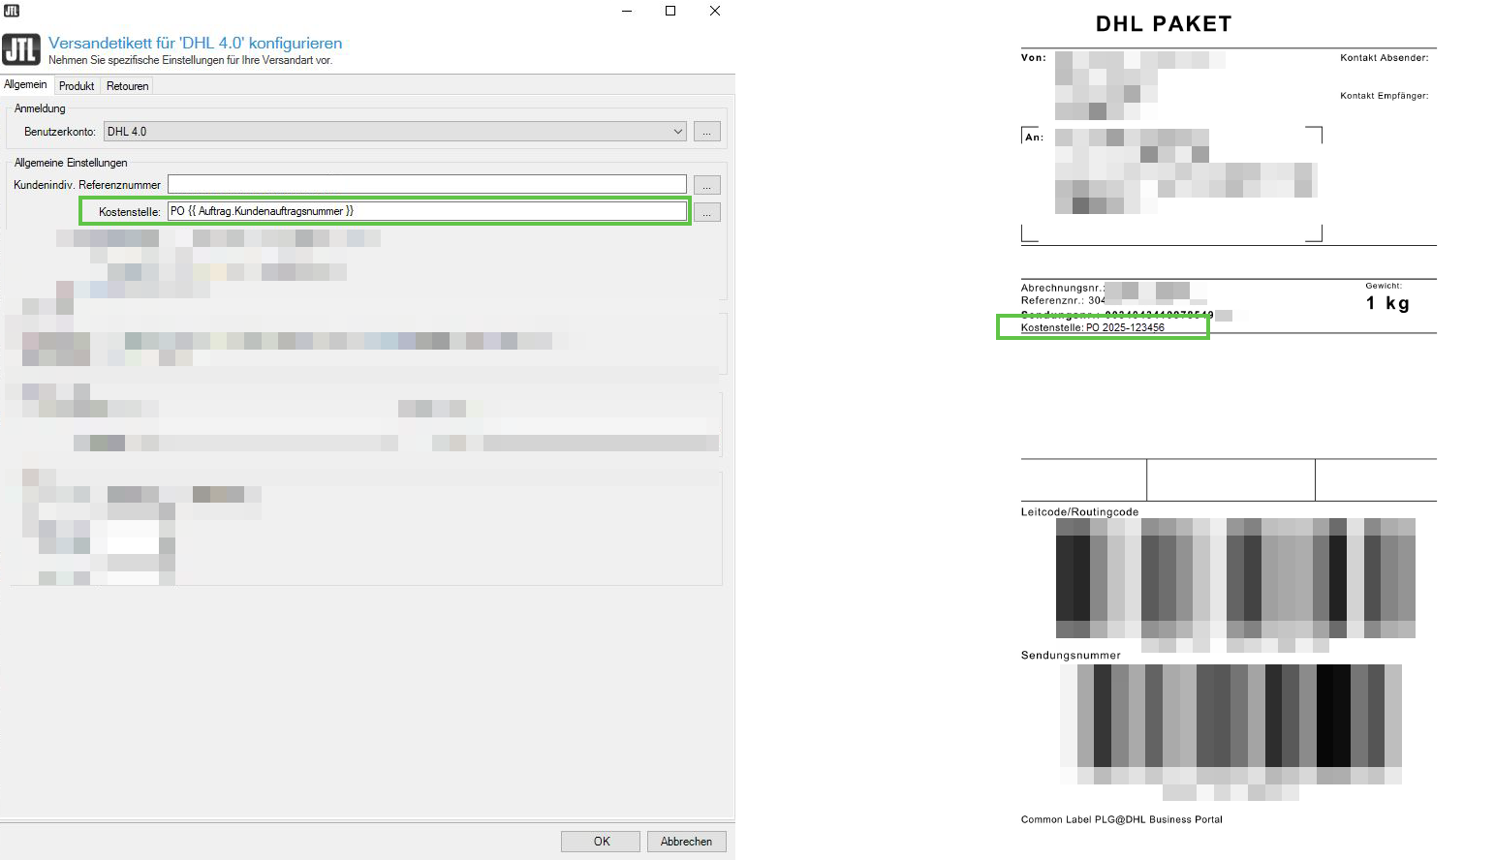The image size is (1495, 860).
Task: Maximize the Versandetikett configuration window
Action: (x=670, y=11)
